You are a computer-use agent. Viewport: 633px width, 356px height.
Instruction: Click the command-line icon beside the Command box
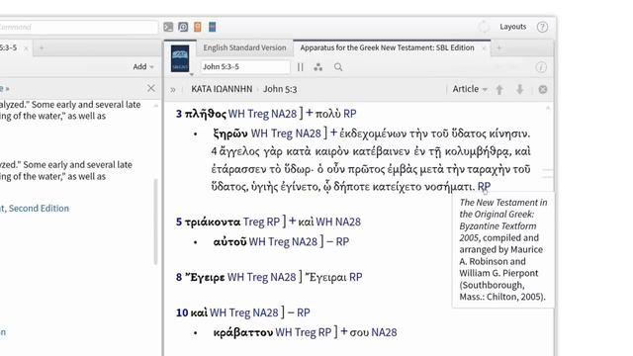click(x=168, y=27)
